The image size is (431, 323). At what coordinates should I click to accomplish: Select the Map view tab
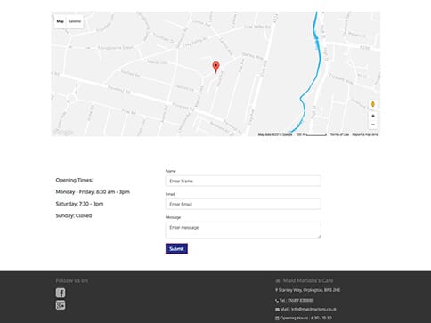pyautogui.click(x=61, y=21)
